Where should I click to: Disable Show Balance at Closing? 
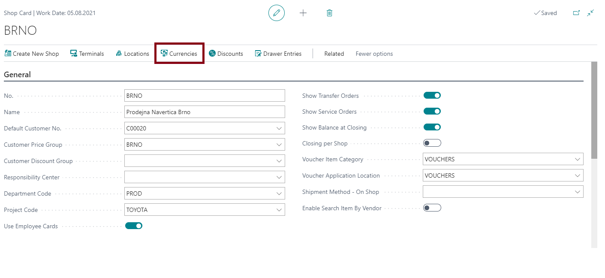coord(432,127)
